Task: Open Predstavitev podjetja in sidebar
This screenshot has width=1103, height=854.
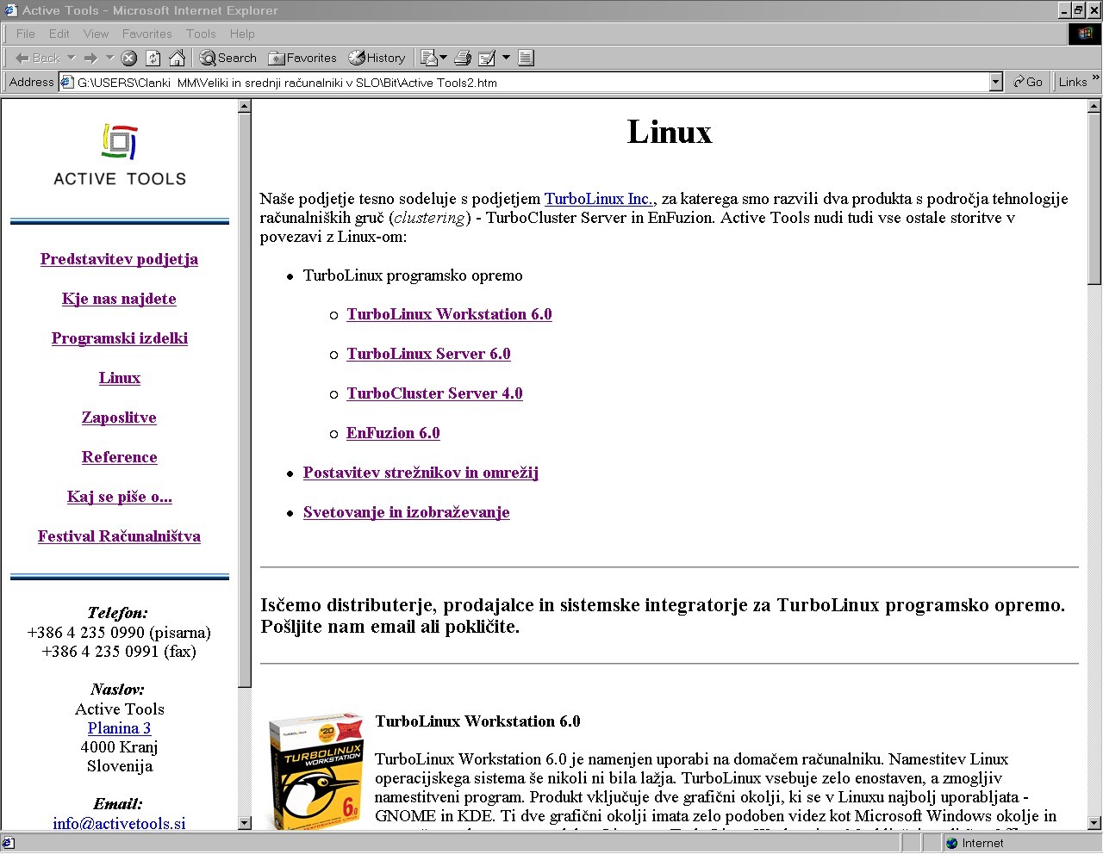Action: pyautogui.click(x=119, y=259)
